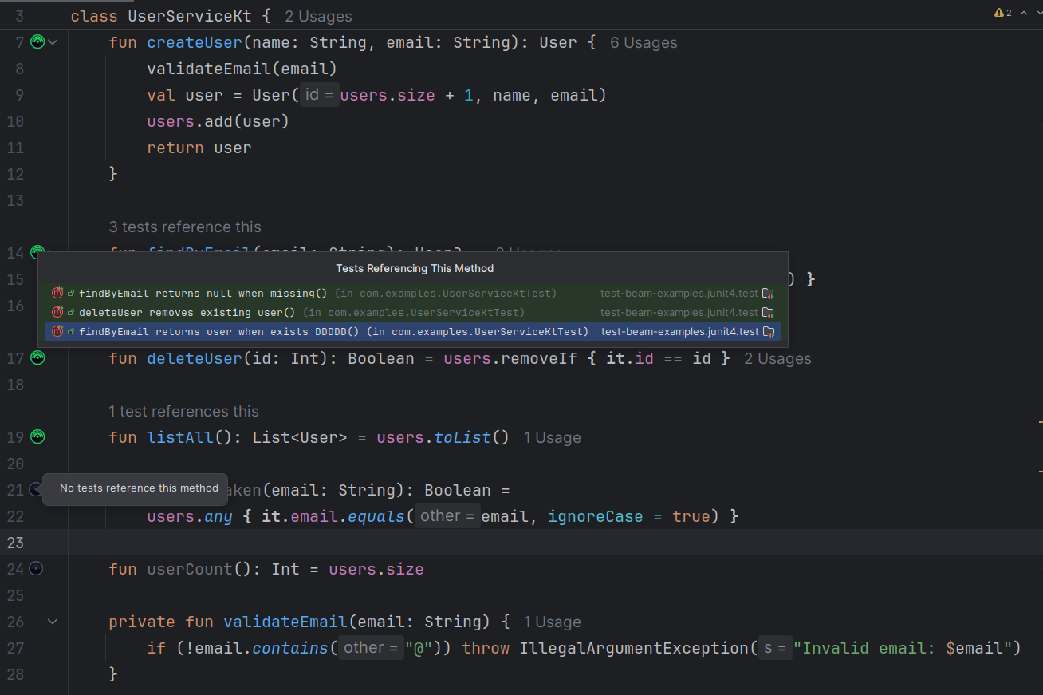Click '3 tests reference this' code lens
This screenshot has height=695, width=1043.
click(x=185, y=227)
